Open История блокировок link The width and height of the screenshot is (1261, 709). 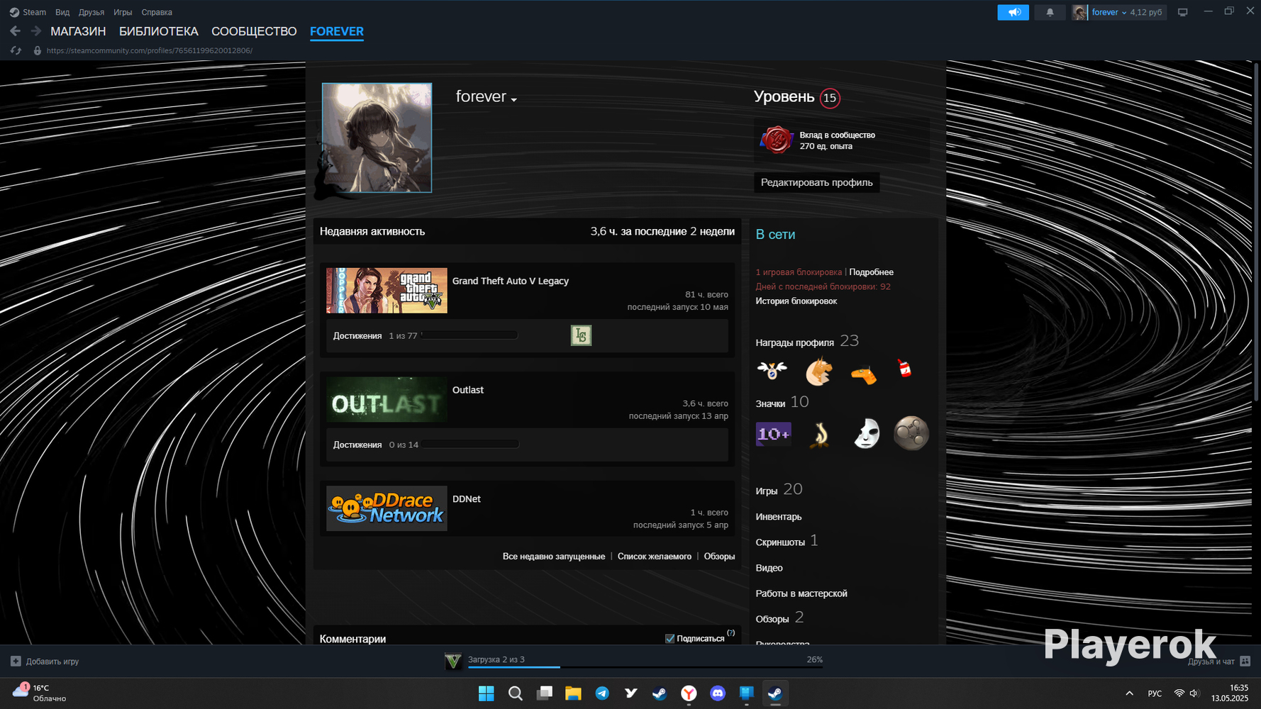(x=796, y=301)
